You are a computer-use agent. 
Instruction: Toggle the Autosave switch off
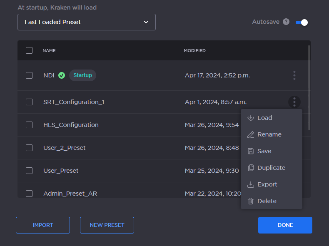302,22
